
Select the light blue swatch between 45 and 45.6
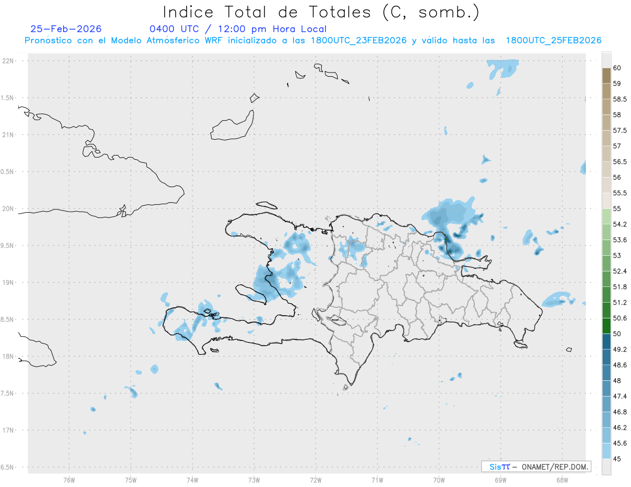pyautogui.click(x=606, y=451)
